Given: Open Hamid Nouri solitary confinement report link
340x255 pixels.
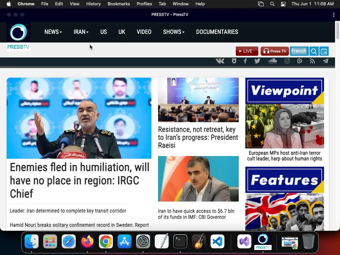Looking at the screenshot, I should 79,225.
